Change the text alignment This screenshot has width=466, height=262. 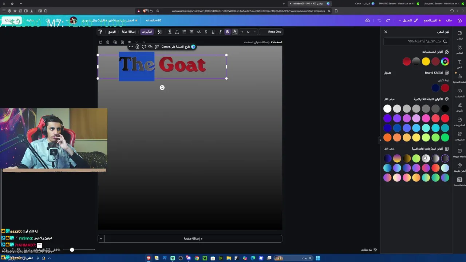point(191,32)
